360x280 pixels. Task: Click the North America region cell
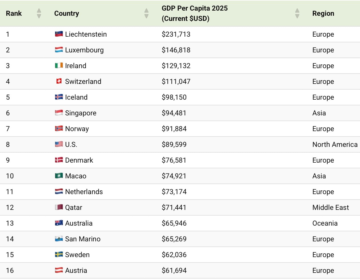point(335,145)
